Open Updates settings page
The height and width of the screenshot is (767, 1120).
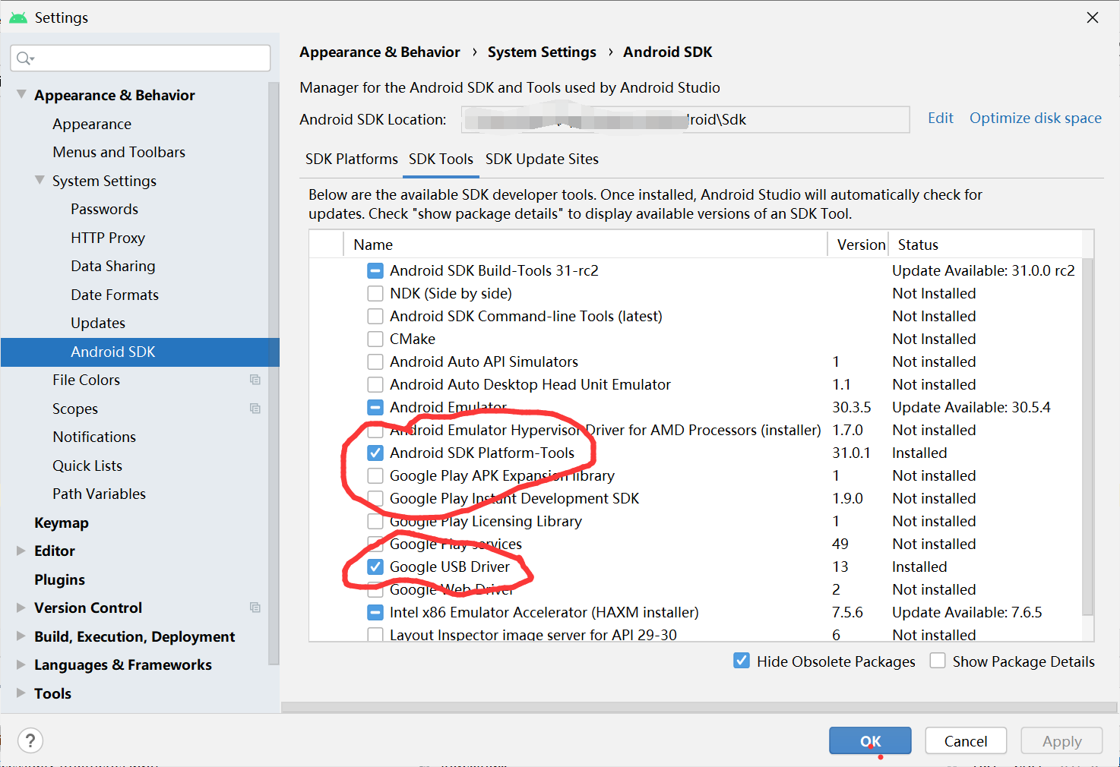coord(98,323)
